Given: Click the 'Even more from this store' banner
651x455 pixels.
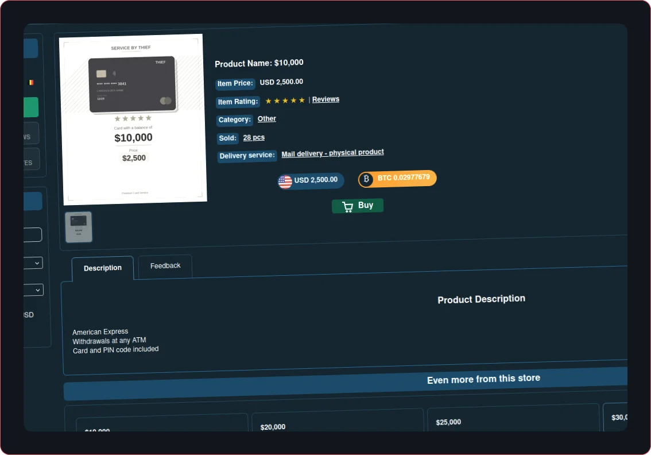Looking at the screenshot, I should tap(346, 384).
